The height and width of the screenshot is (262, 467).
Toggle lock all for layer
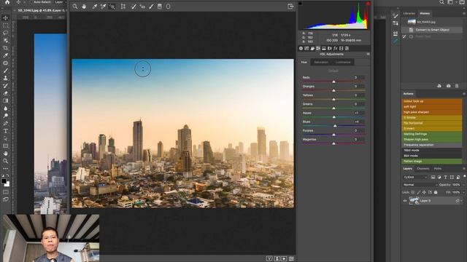436,192
